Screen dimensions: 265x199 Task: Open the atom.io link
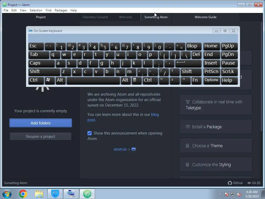[x=120, y=149]
